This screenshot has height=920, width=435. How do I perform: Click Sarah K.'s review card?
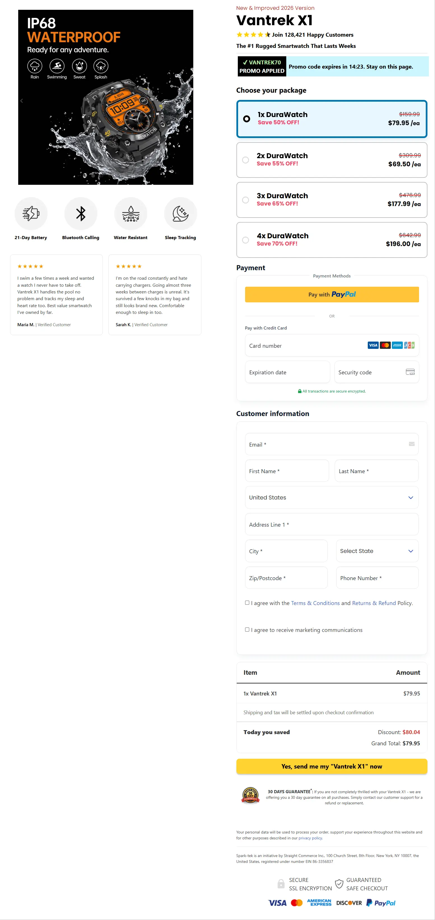click(155, 295)
